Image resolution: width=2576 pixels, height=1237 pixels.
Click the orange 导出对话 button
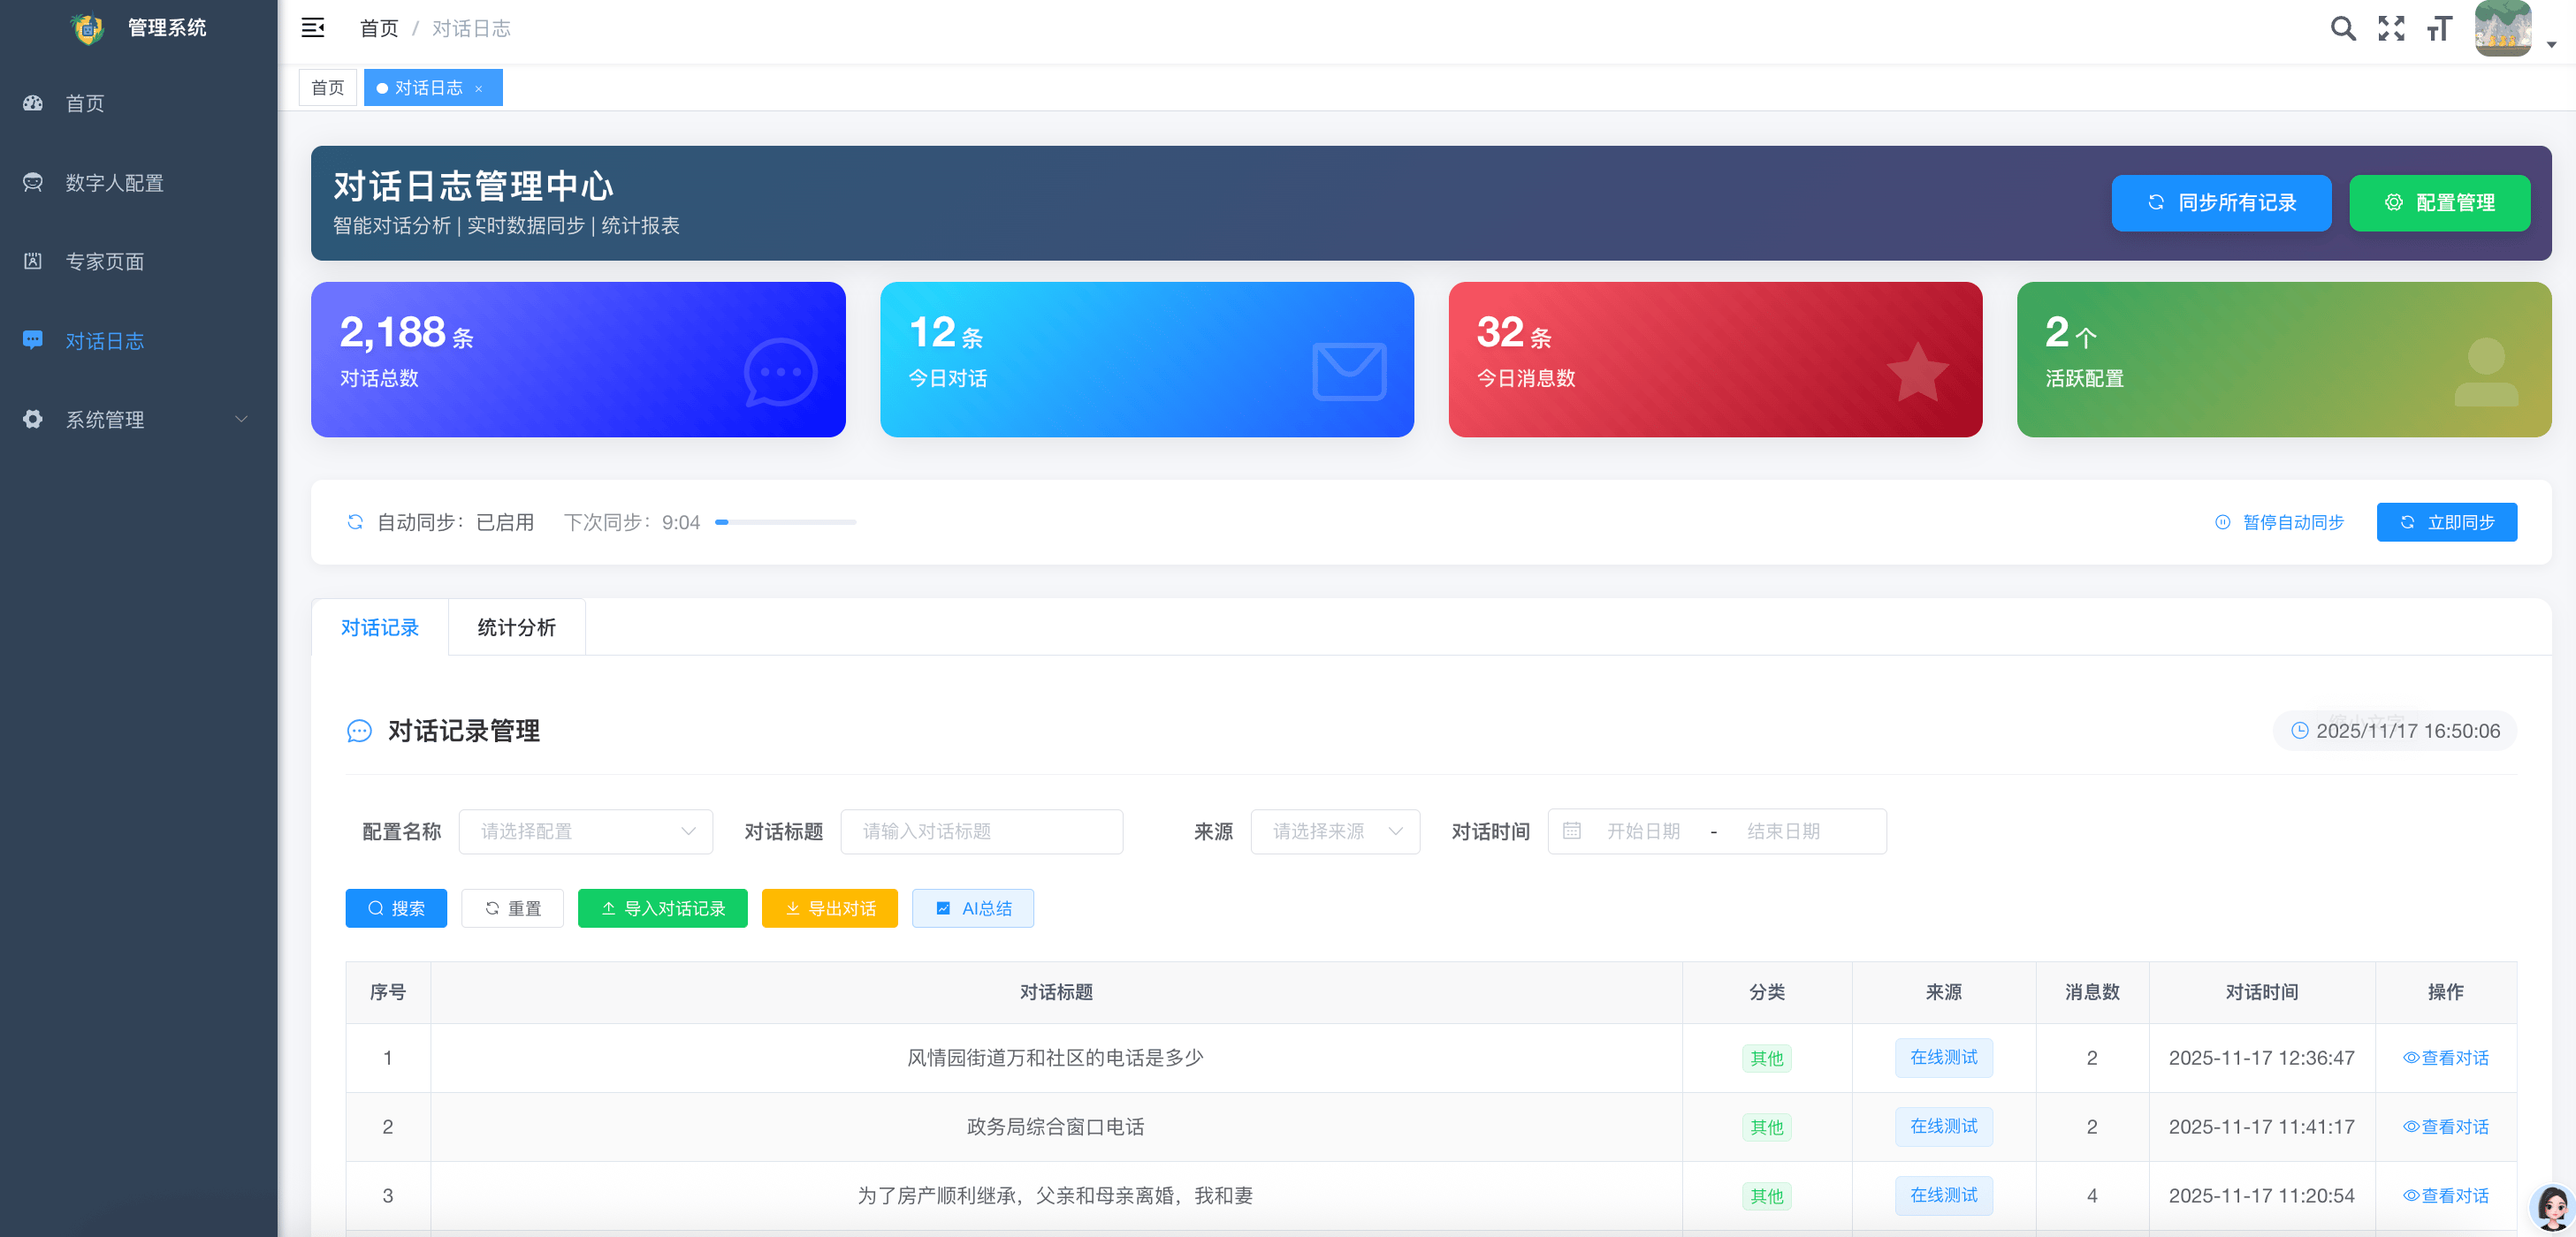coord(829,908)
